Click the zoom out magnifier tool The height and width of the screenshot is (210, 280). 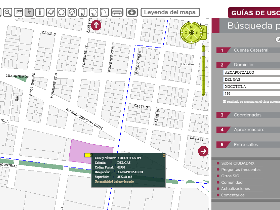tap(7, 13)
